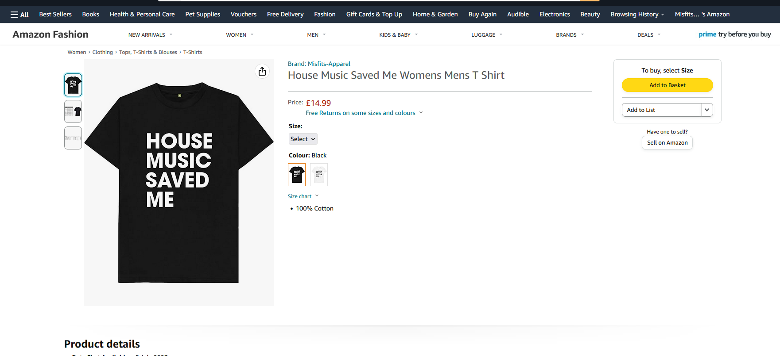Choose the black t-shirt colour swatch

[x=297, y=175]
